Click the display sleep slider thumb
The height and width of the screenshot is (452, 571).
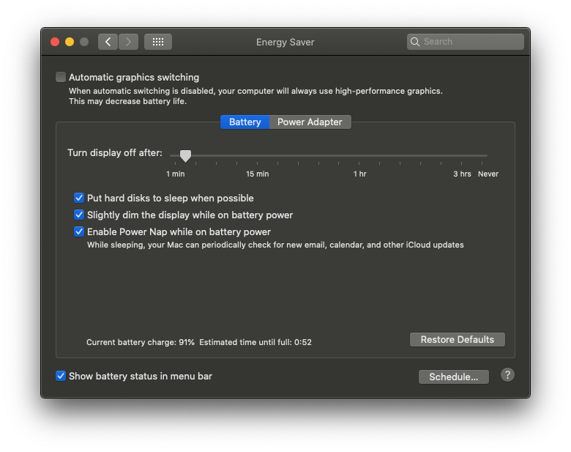point(185,155)
